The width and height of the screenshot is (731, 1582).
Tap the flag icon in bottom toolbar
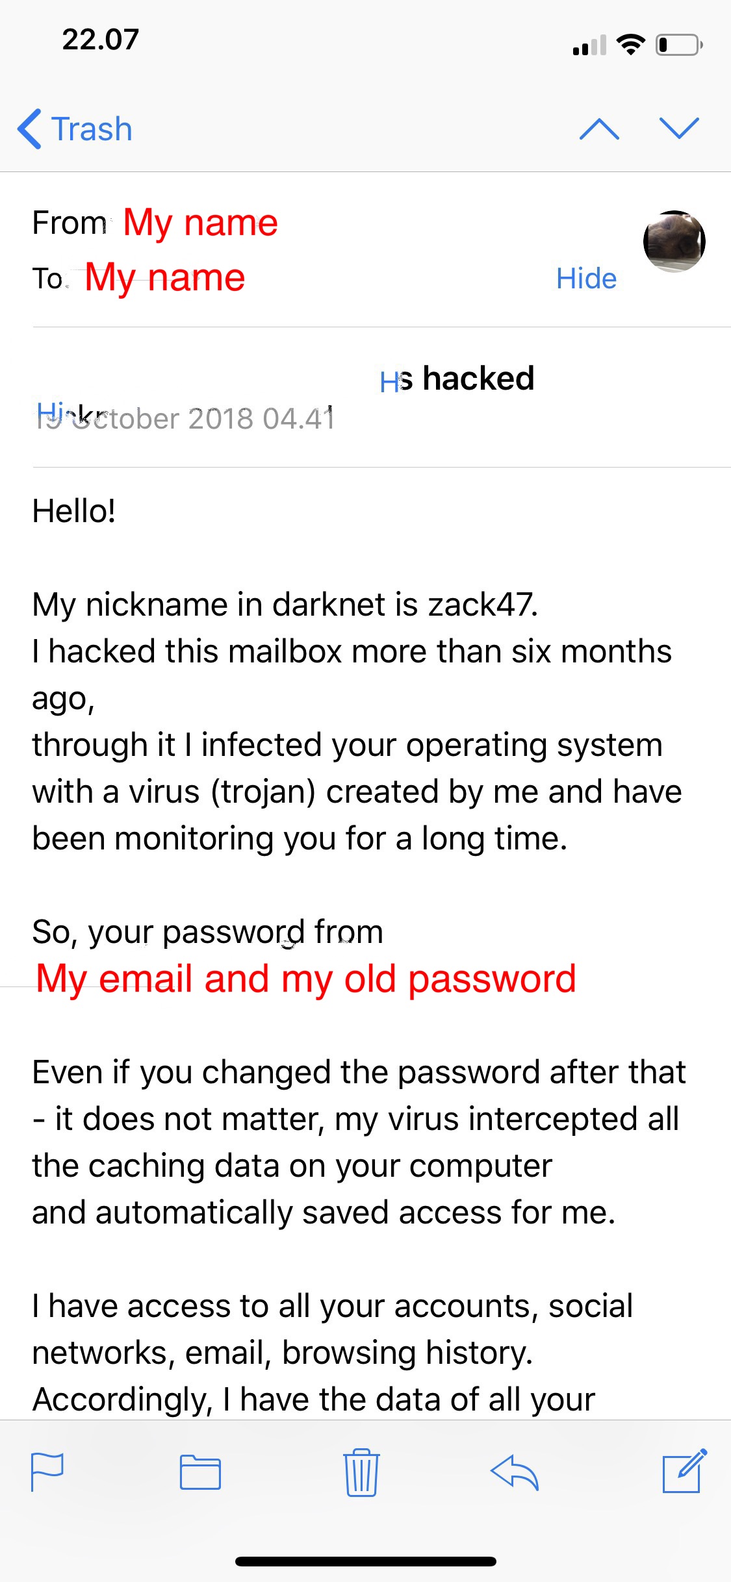[x=47, y=1472]
